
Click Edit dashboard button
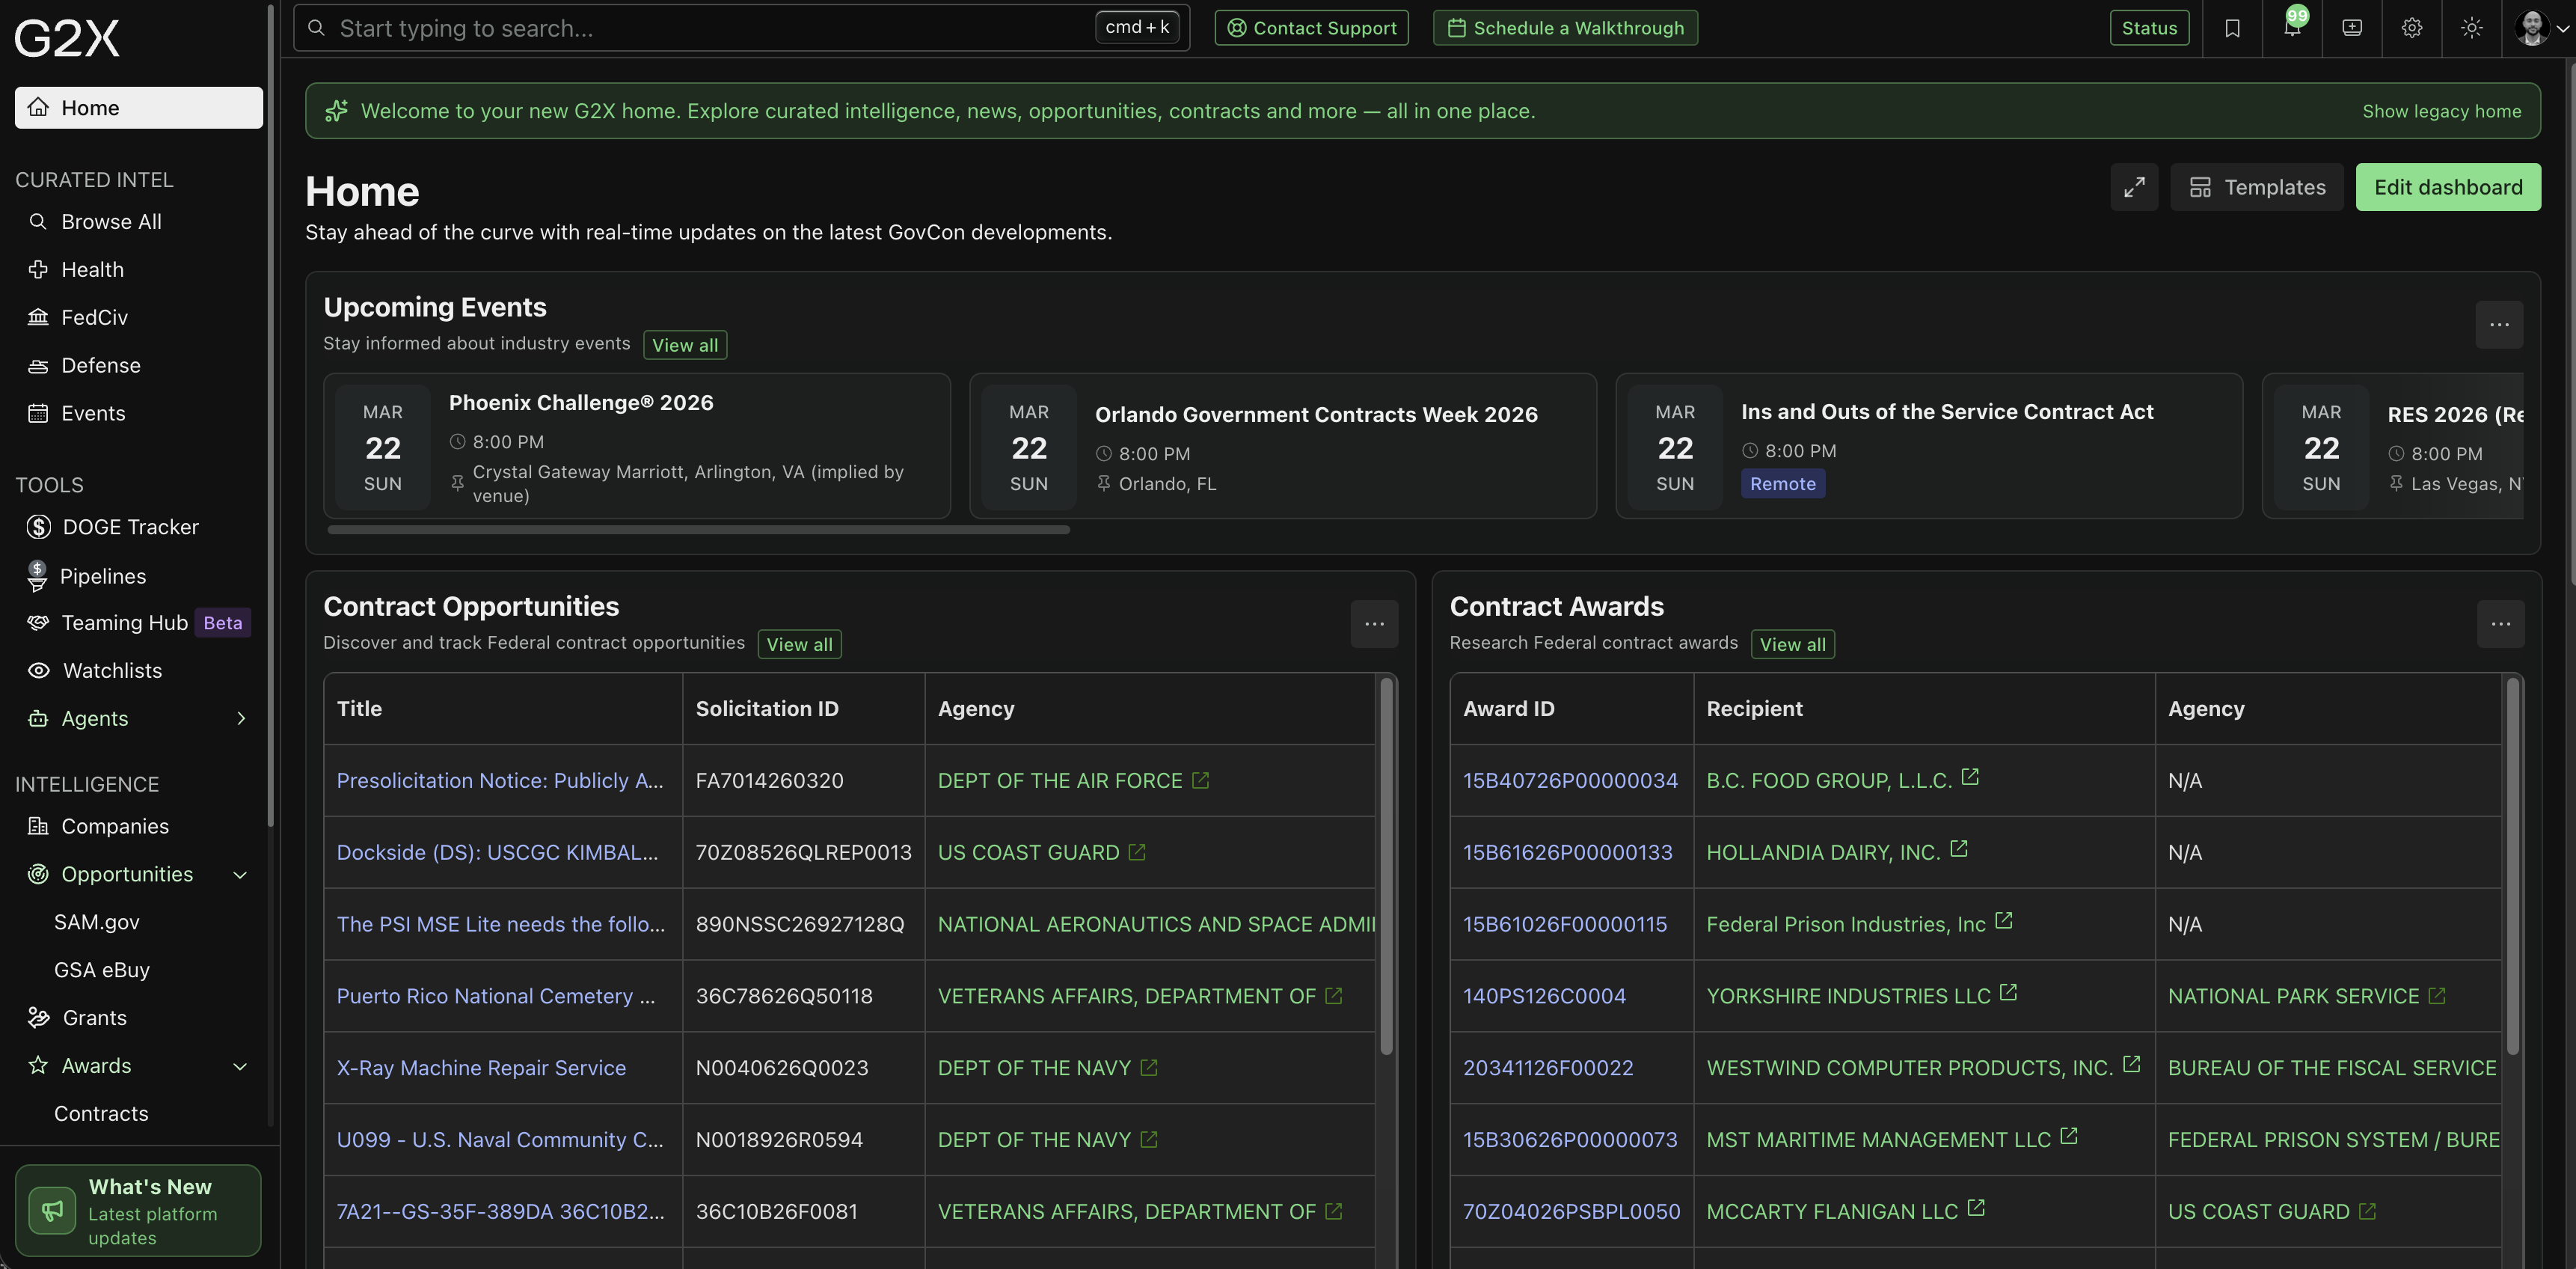pyautogui.click(x=2448, y=187)
